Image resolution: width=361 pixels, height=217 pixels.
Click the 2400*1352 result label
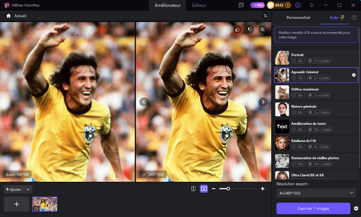click(153, 175)
